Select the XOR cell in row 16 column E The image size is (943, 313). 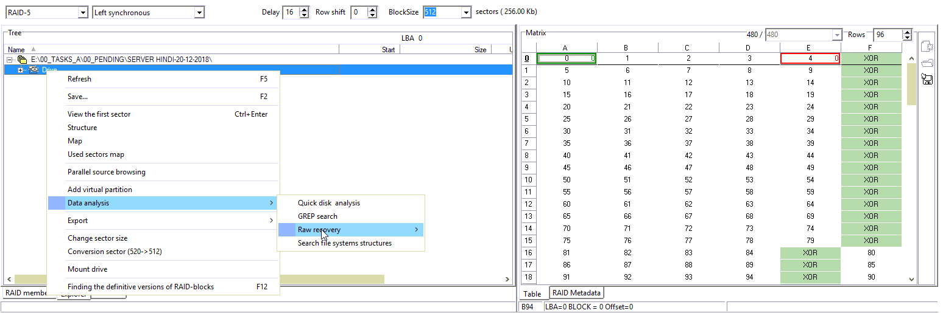[810, 253]
